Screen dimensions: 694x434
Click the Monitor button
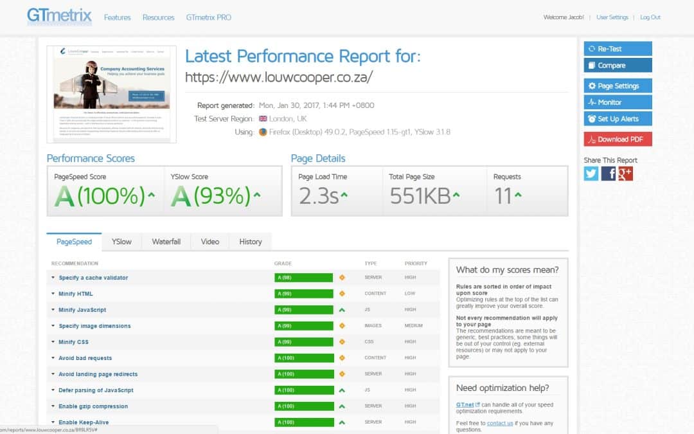(618, 102)
